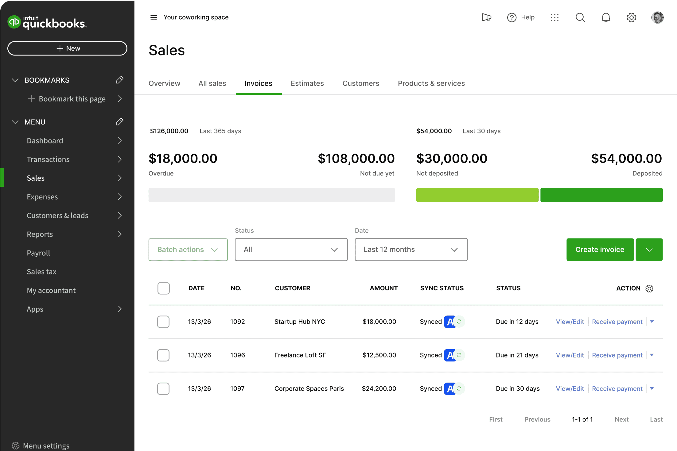Open the Products & services tab
This screenshot has height=451, width=677.
tap(431, 83)
